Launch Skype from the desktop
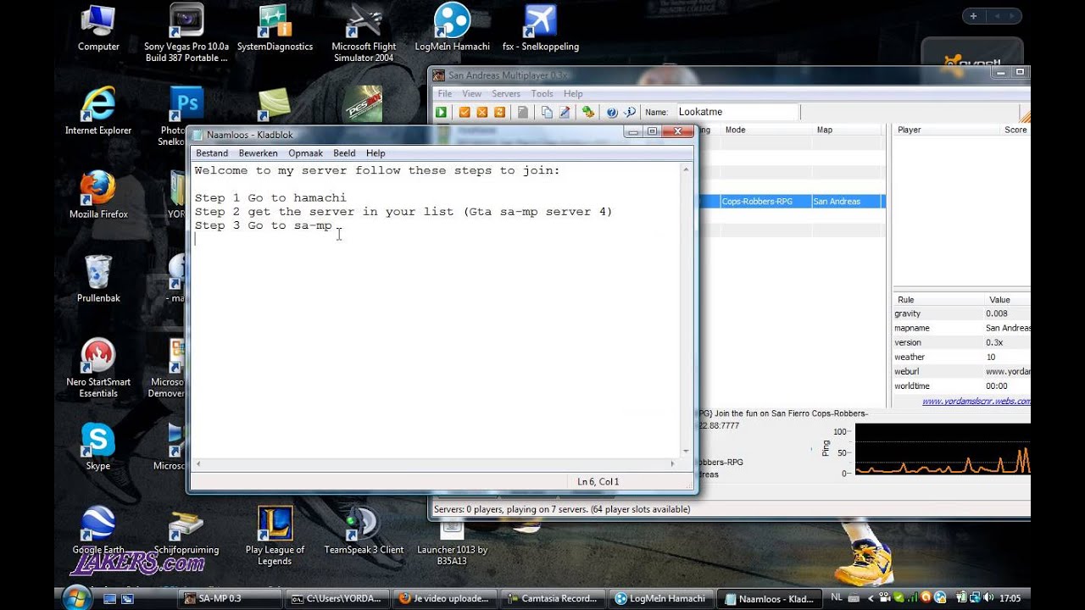 [98, 447]
